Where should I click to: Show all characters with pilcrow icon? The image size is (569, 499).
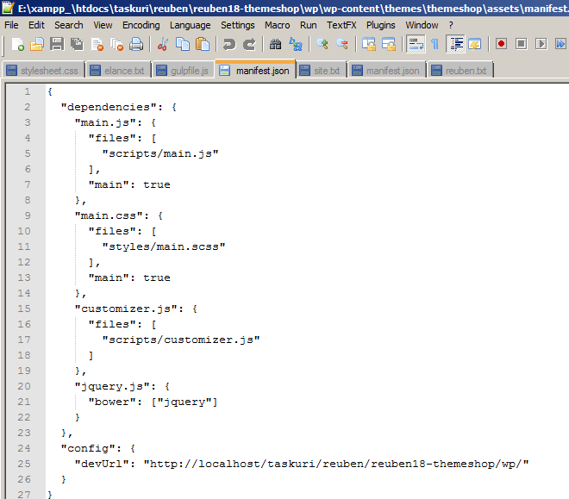435,44
